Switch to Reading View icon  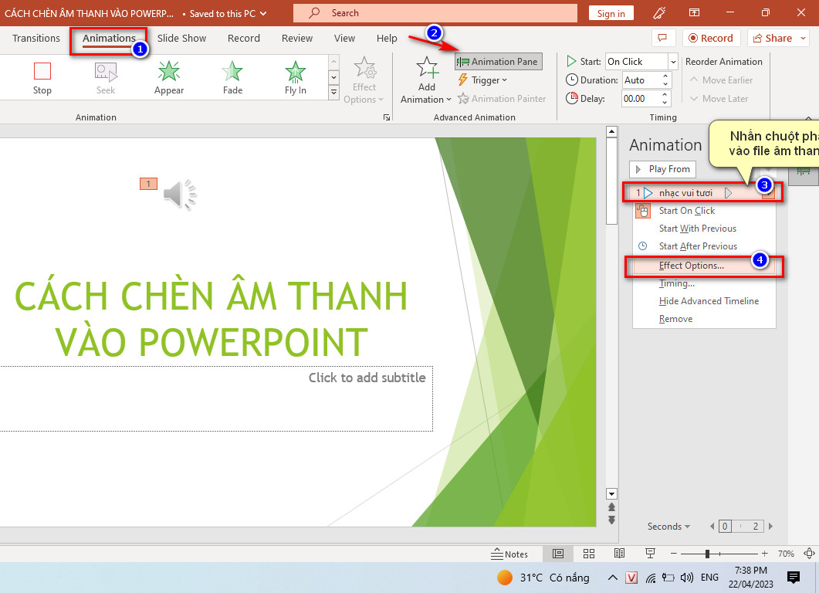[620, 554]
